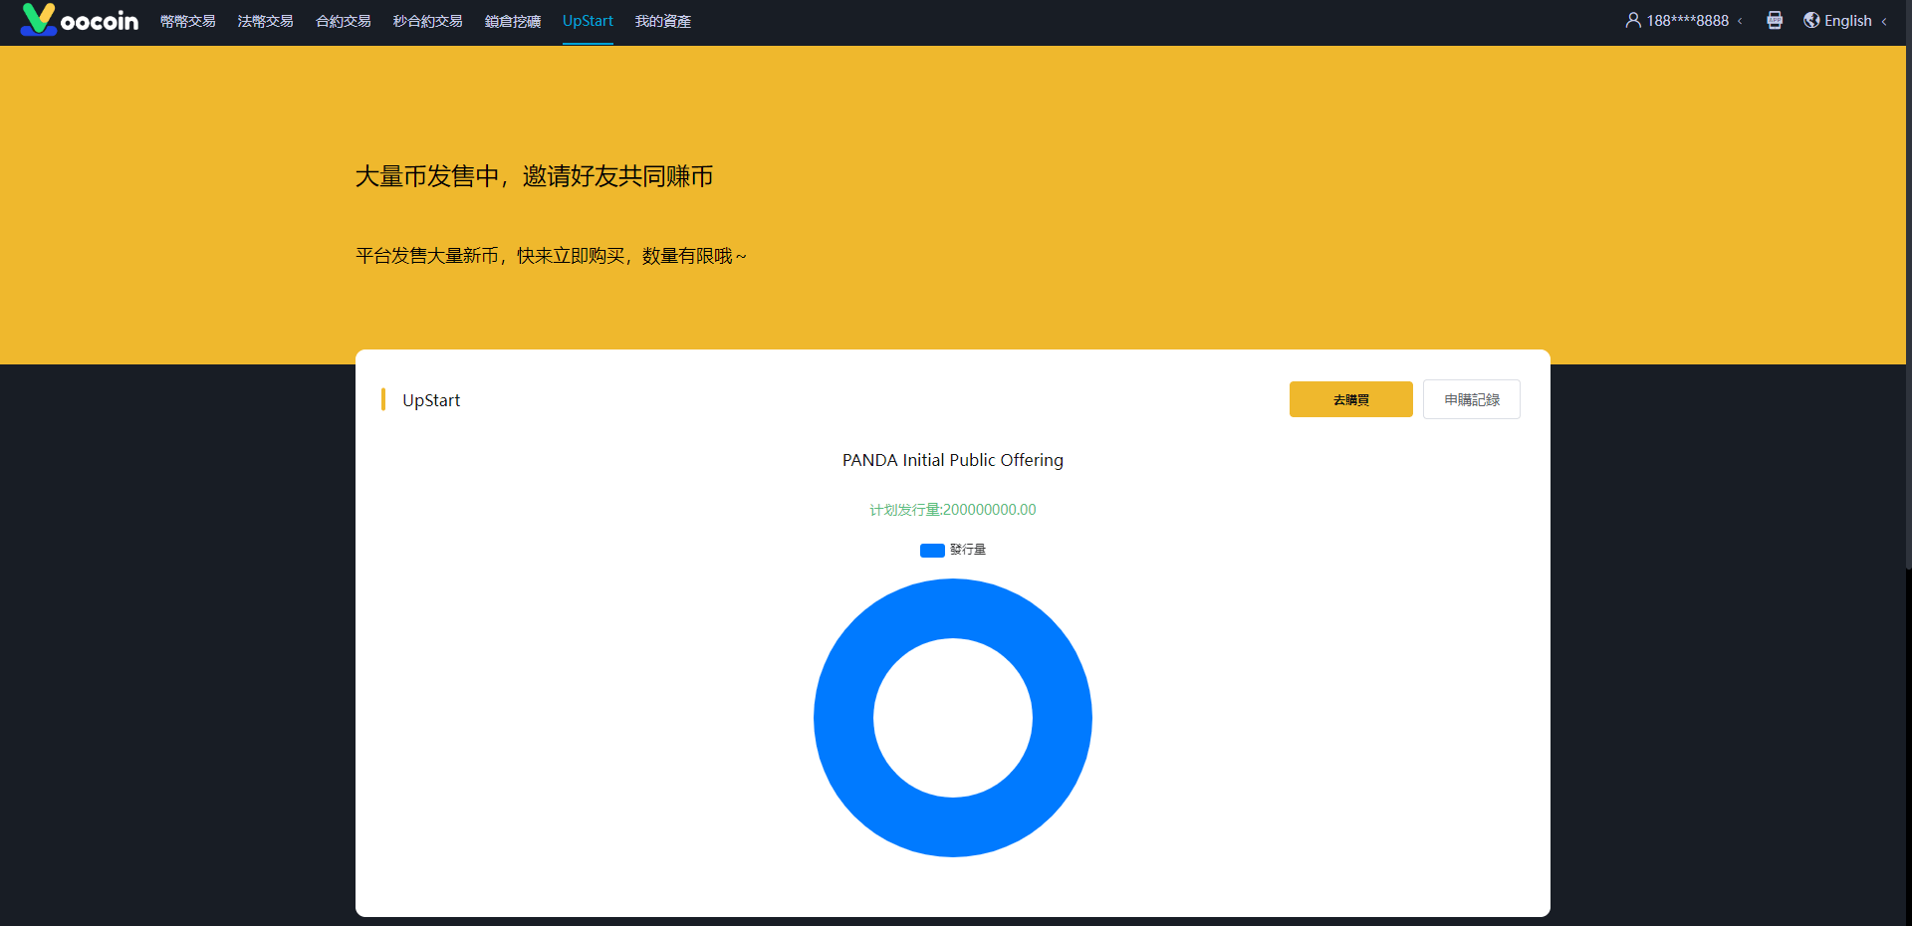Go to 法幣交易 page
Screen dimensions: 1912x926
265,21
